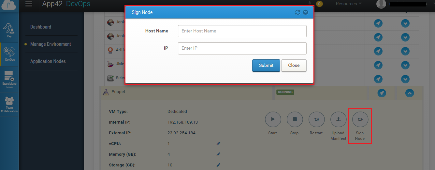Submit the Sign Node form

click(266, 65)
